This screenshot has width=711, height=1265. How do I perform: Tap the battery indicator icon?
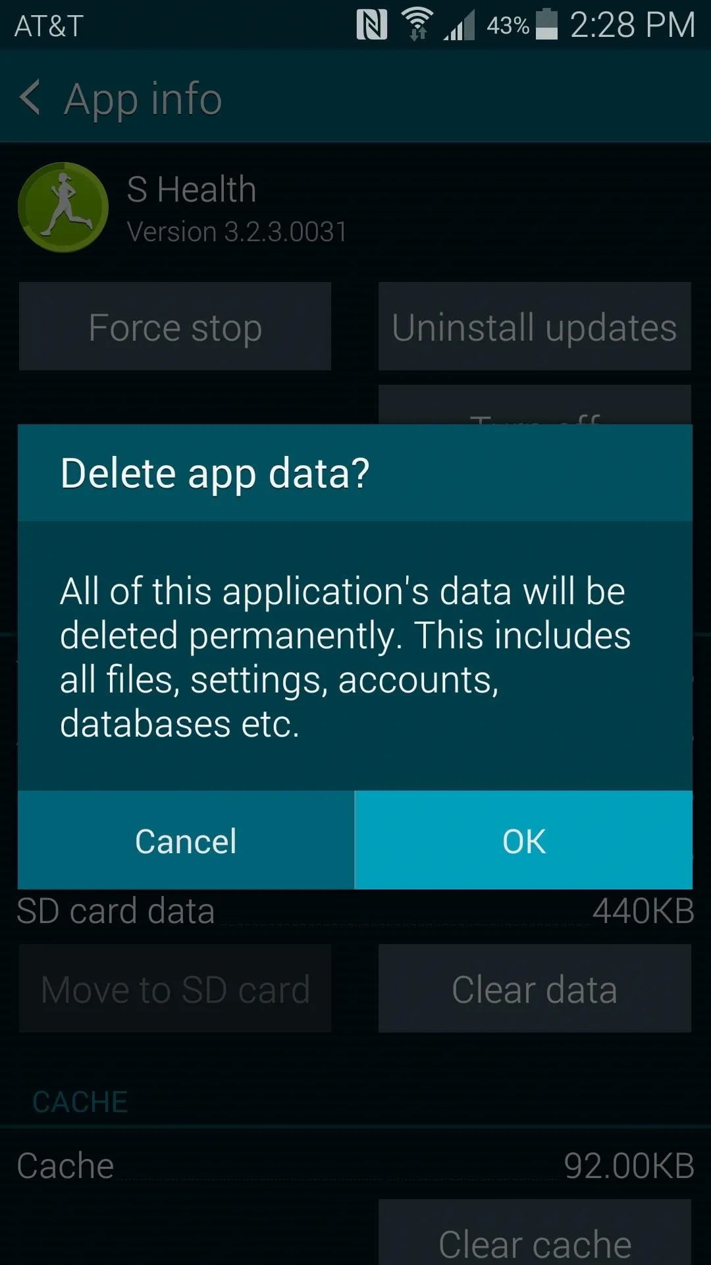[546, 24]
